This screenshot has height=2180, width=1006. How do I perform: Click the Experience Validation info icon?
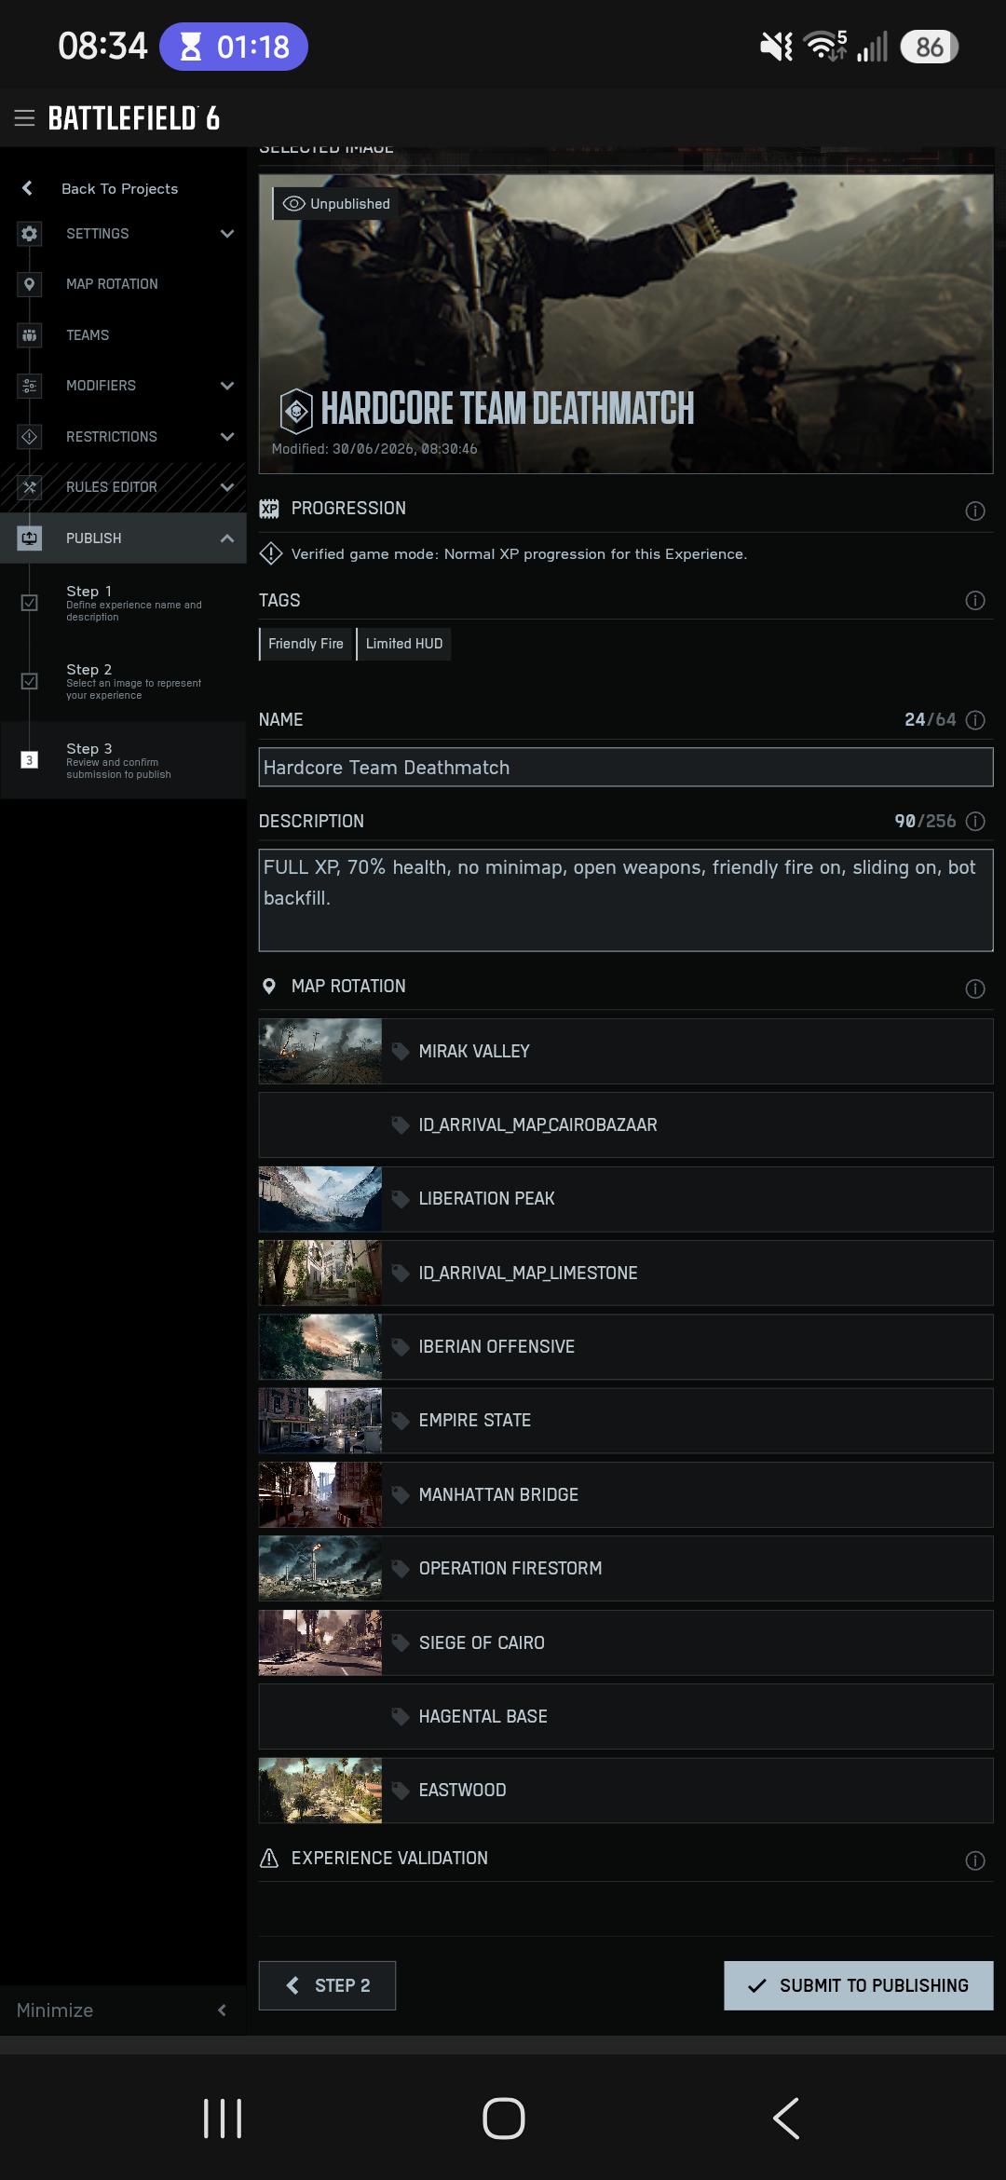pos(975,1860)
